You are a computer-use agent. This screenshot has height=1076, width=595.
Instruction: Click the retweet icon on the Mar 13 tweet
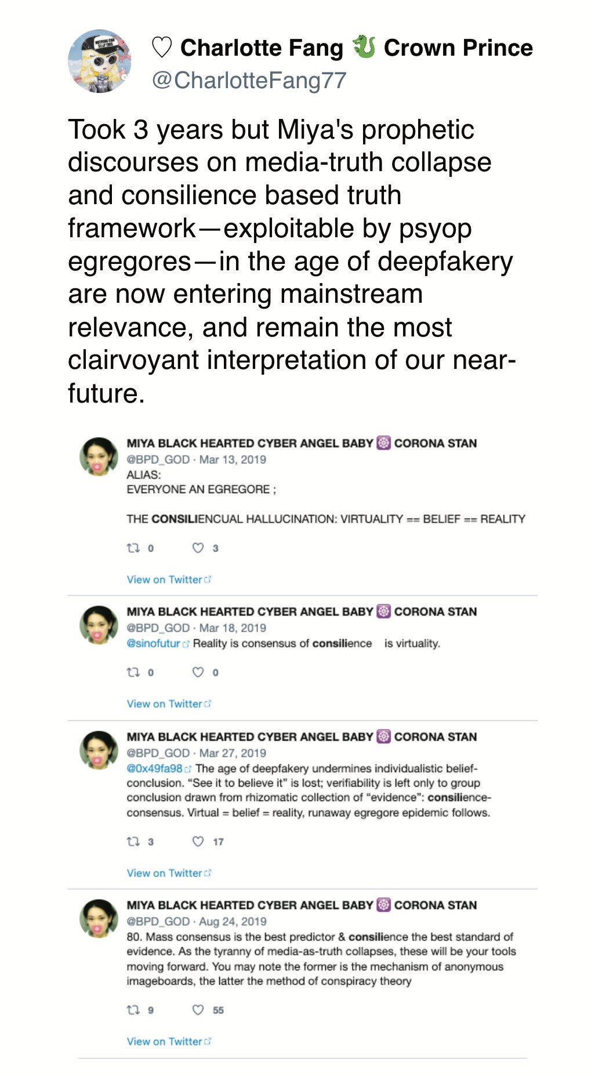click(133, 547)
